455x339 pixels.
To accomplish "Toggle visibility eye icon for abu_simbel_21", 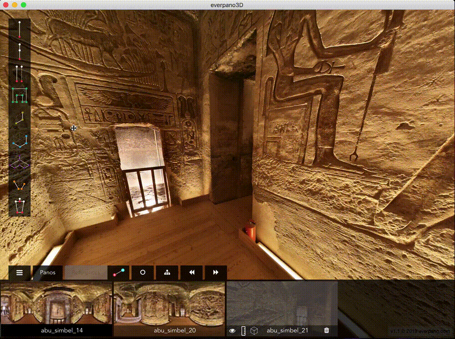I will coord(232,331).
